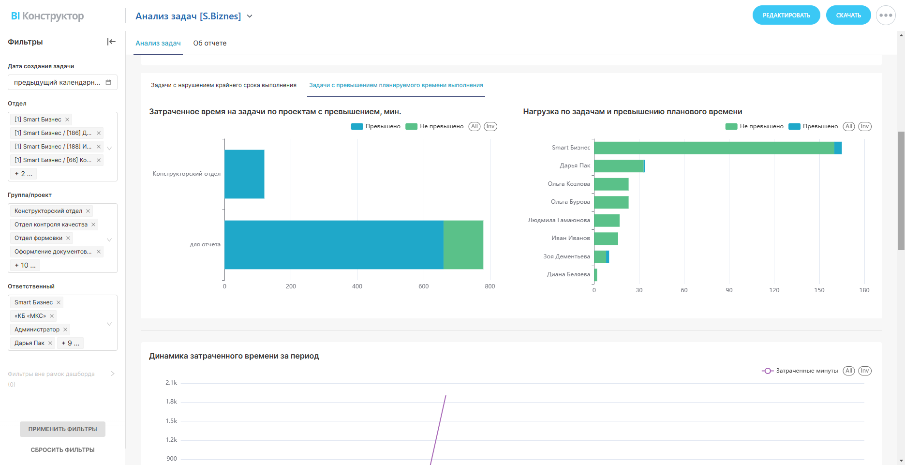Remove «КБ «МКС» filter tag

pyautogui.click(x=52, y=316)
